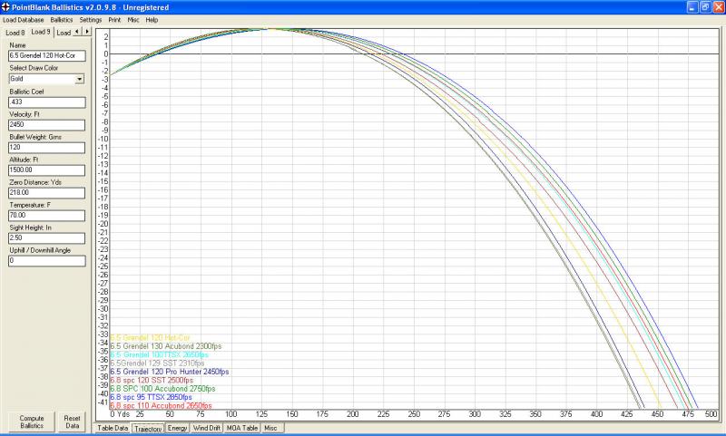The height and width of the screenshot is (436, 726).
Task: Open the Select Draw Color dropdown
Action: coord(80,79)
